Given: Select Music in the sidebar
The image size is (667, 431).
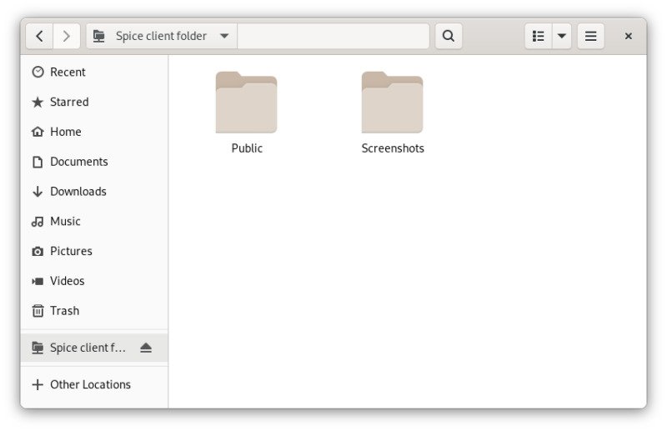Looking at the screenshot, I should click(65, 221).
